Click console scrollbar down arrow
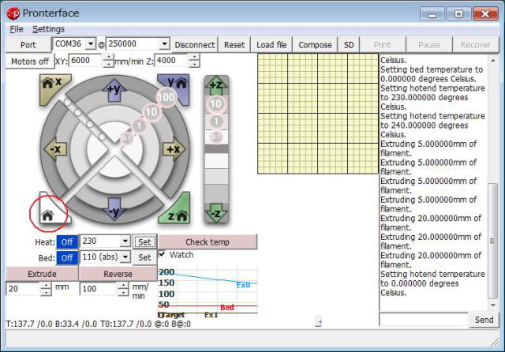Image resolution: width=505 pixels, height=352 pixels. tap(492, 305)
